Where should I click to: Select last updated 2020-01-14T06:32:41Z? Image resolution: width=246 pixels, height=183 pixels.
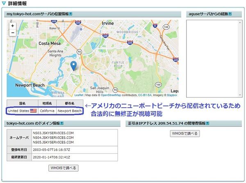click(x=52, y=157)
